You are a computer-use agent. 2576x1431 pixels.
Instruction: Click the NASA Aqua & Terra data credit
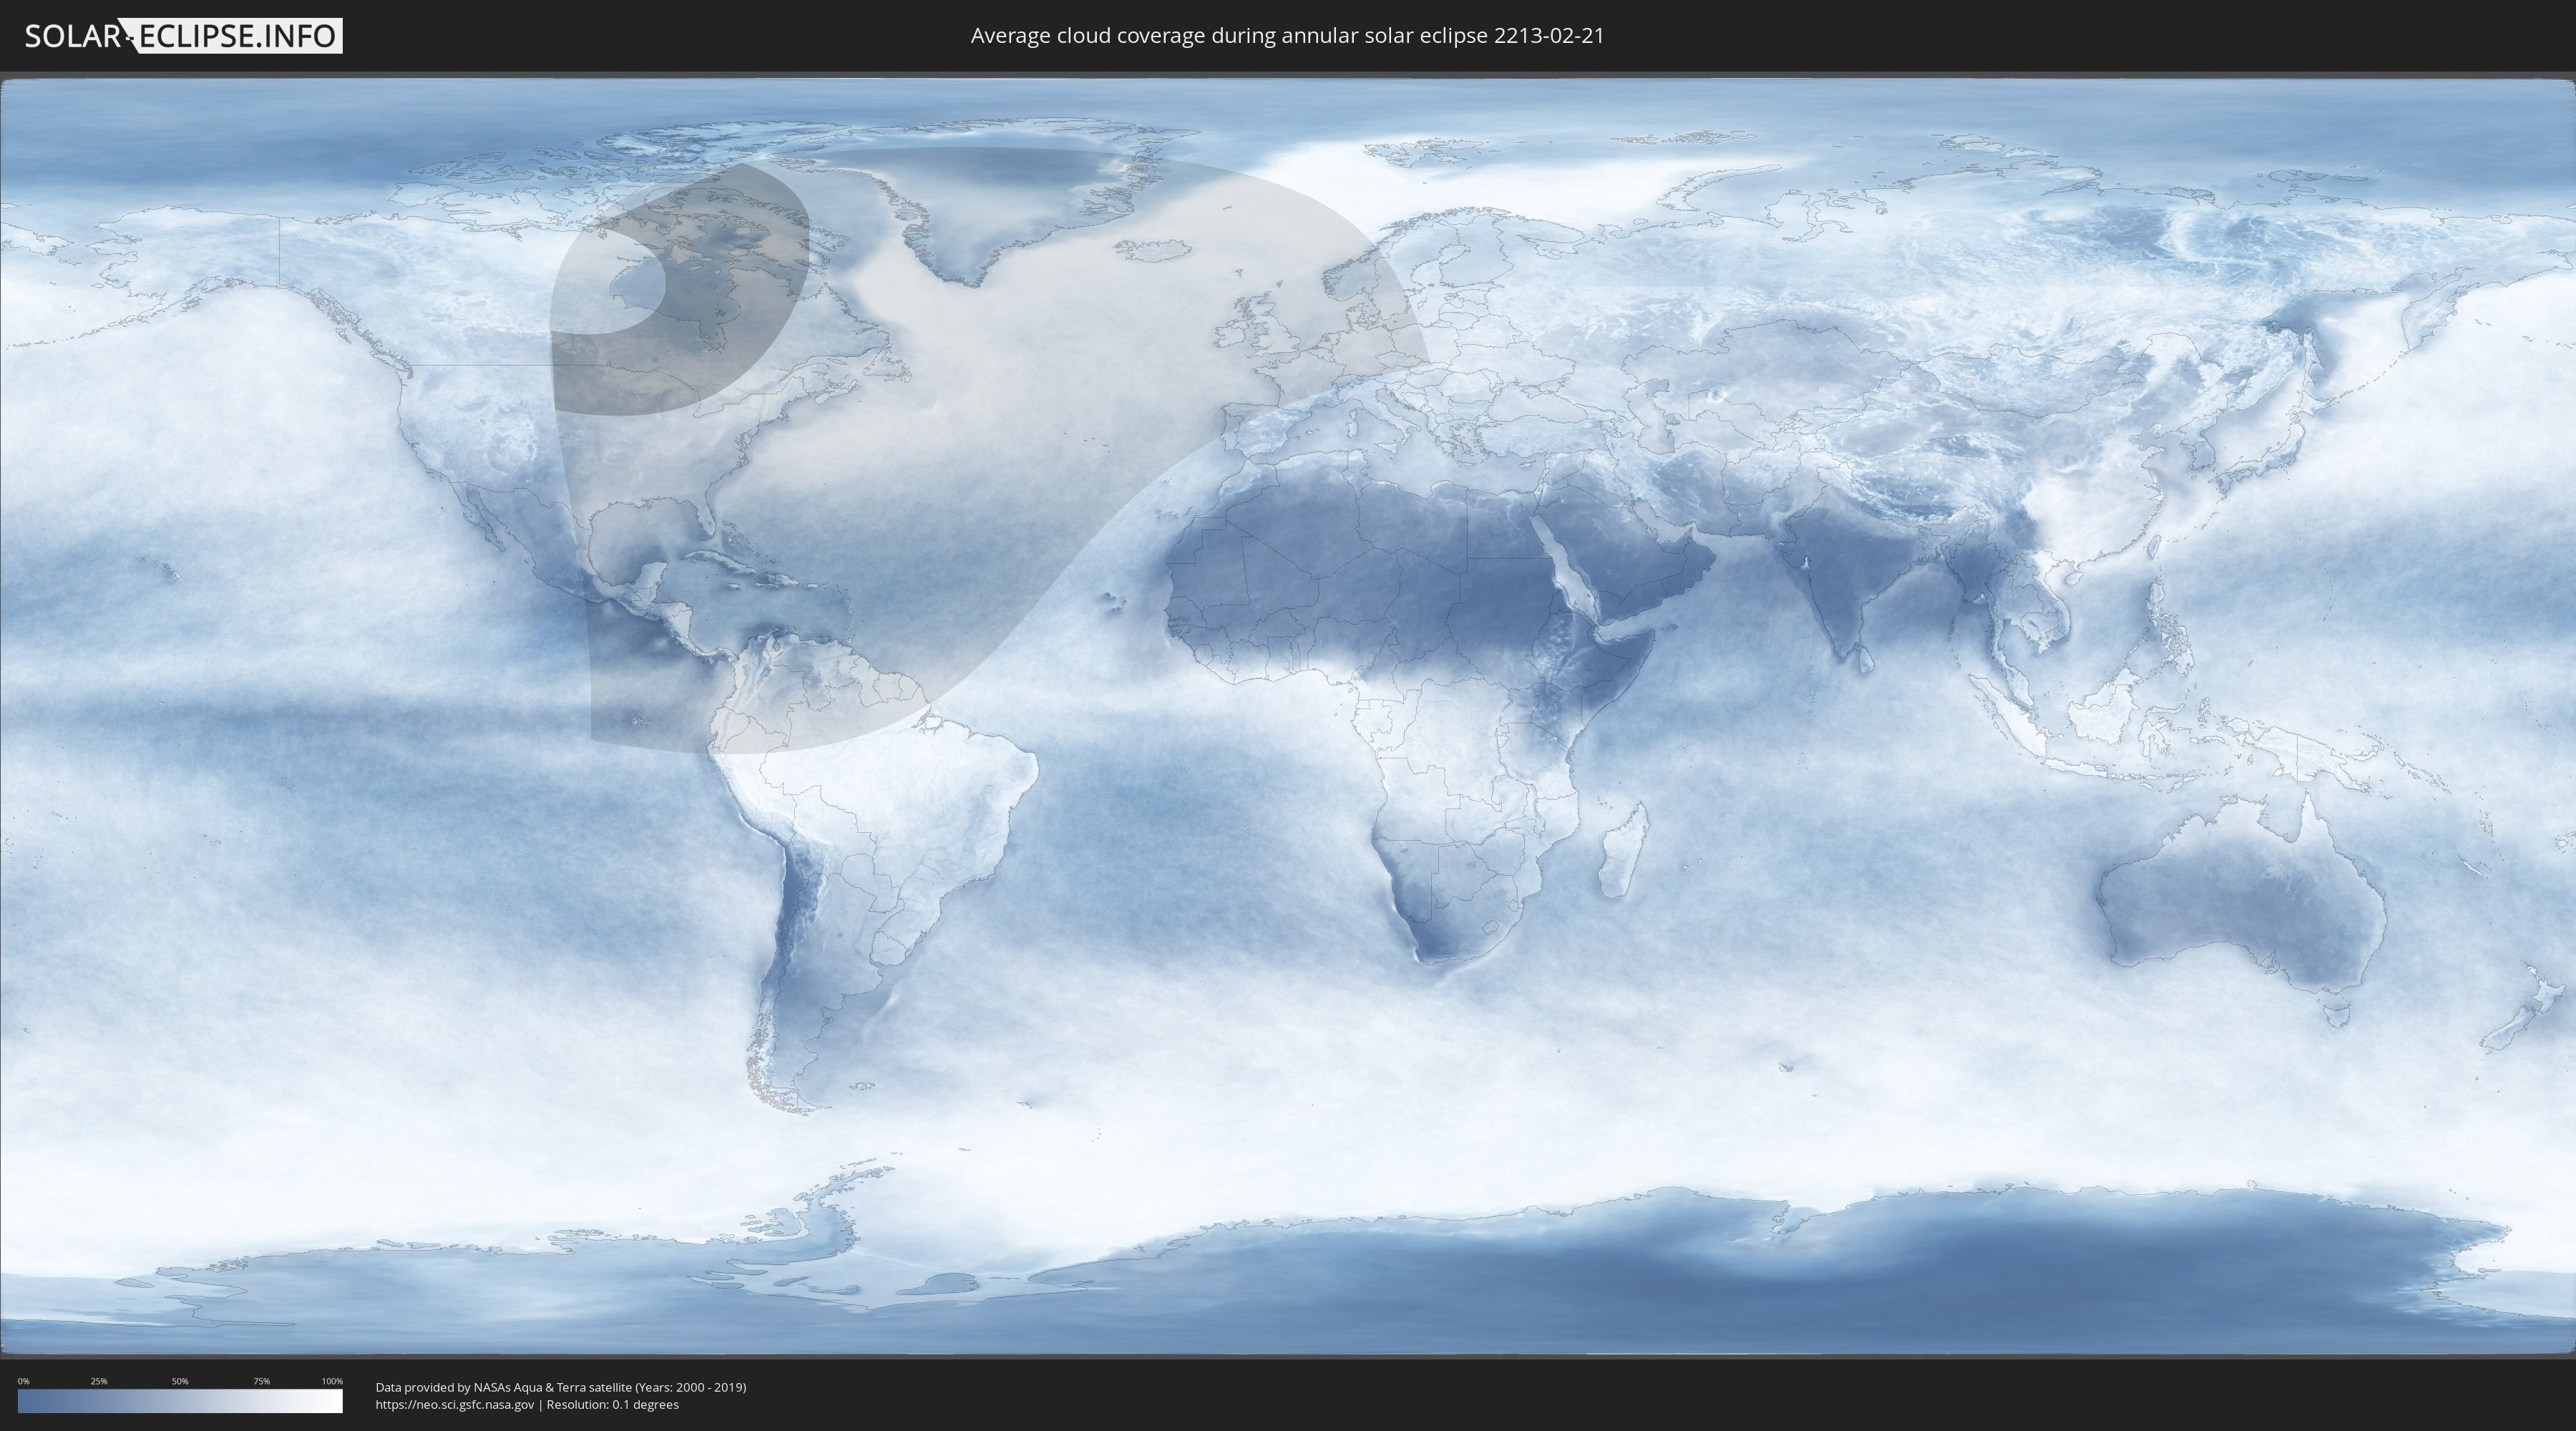(561, 1387)
